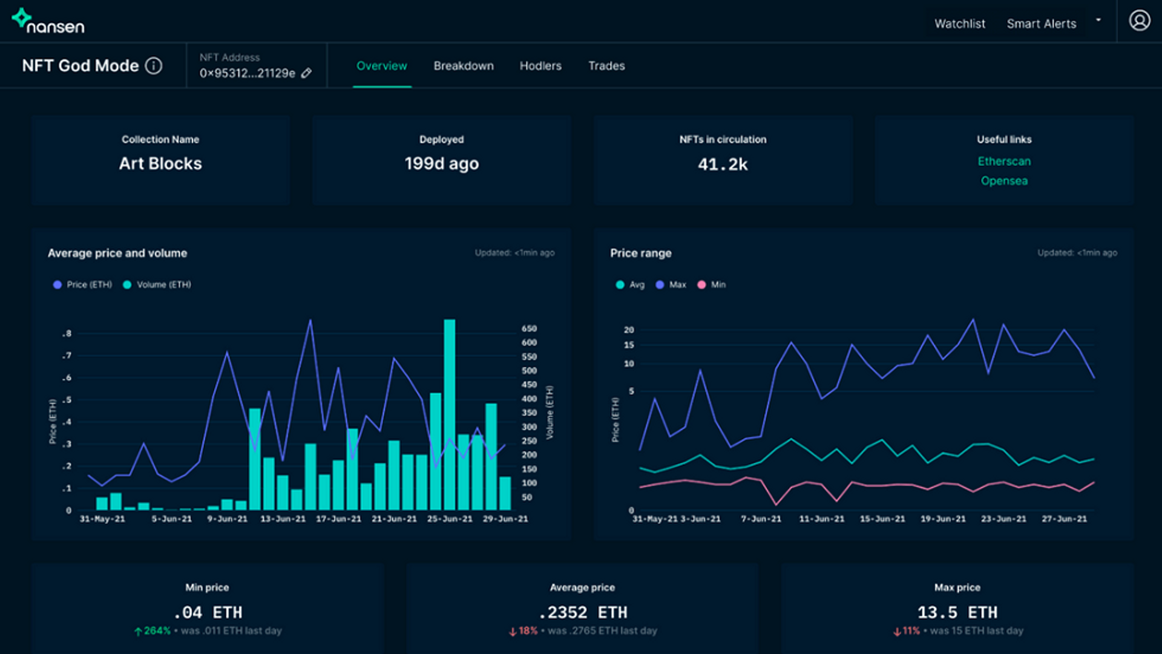
Task: Open the Opensea link
Action: 1003,181
